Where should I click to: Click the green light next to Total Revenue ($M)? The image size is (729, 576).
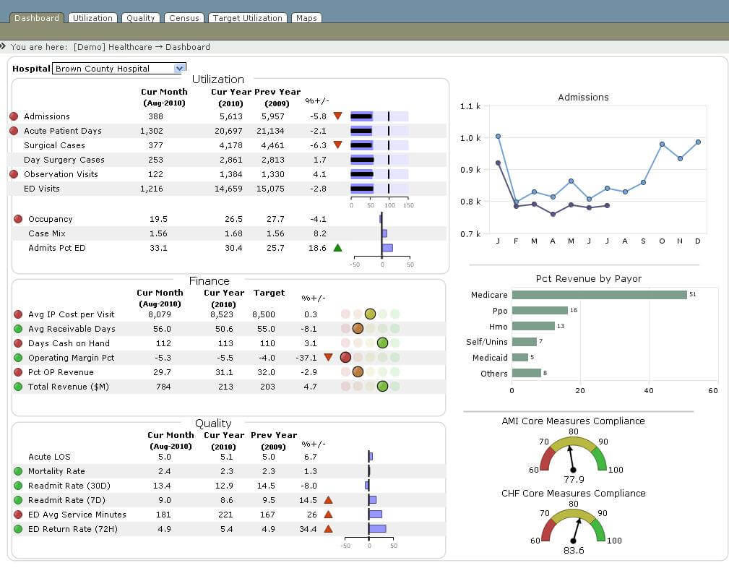click(17, 387)
